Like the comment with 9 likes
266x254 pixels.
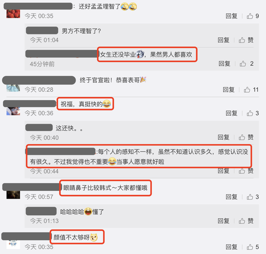coord(250,16)
